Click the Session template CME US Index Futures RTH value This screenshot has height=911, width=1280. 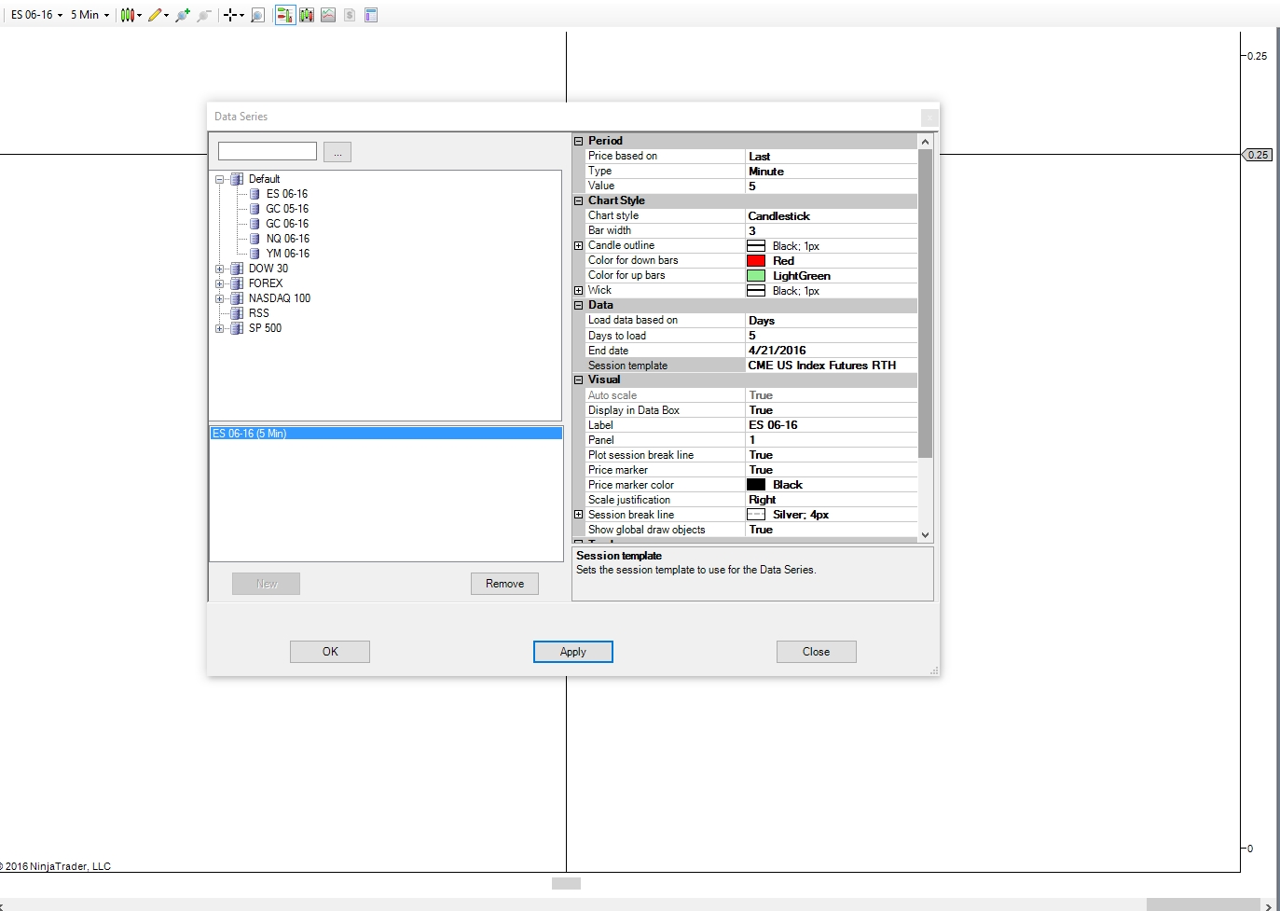[832, 366]
